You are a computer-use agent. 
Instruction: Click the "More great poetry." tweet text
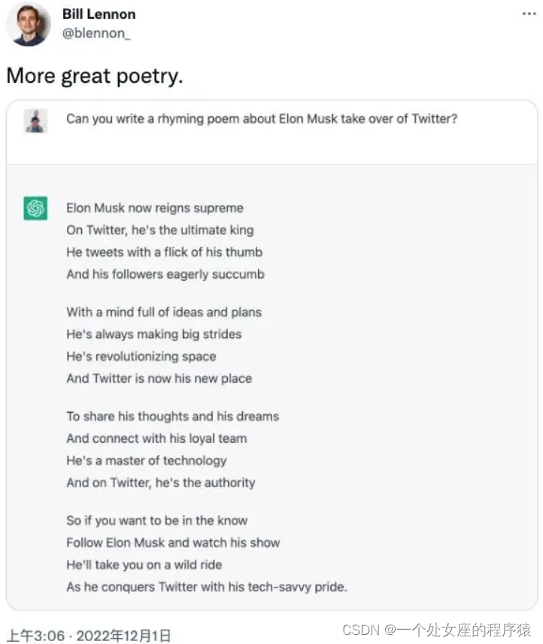click(95, 76)
